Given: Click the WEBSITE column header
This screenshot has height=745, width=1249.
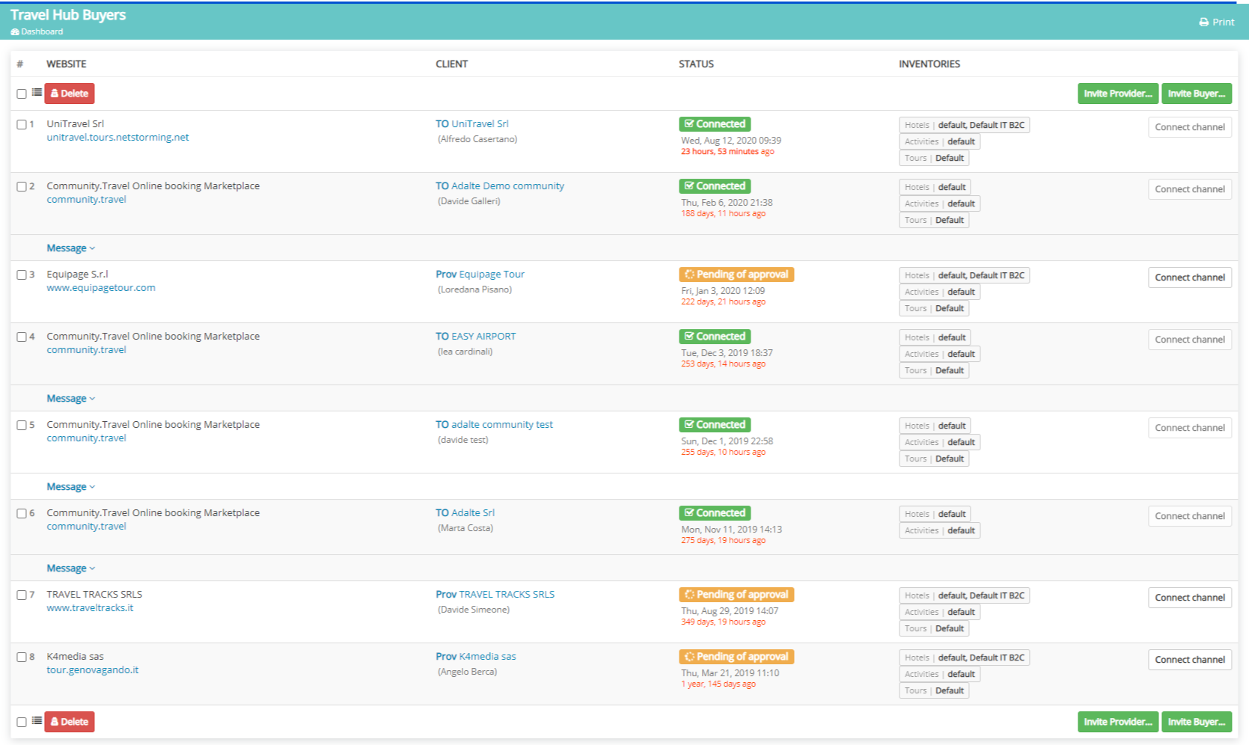Looking at the screenshot, I should coord(66,64).
